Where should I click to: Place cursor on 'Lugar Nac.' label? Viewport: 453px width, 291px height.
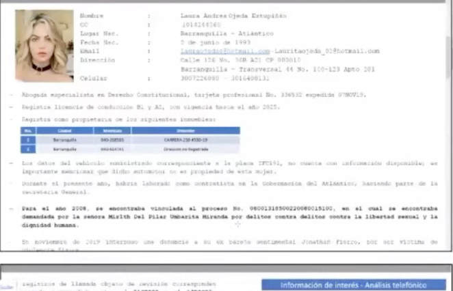(99, 33)
